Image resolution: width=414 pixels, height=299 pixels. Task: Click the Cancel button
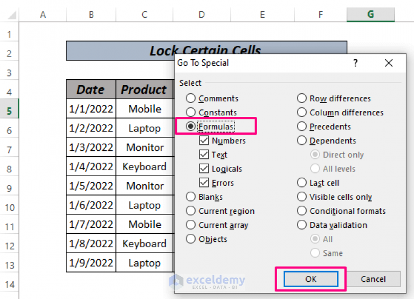[x=373, y=279]
